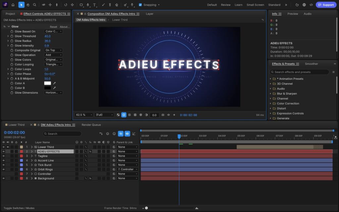Select the Clone Stamp tool
The image size is (339, 212).
110,5
